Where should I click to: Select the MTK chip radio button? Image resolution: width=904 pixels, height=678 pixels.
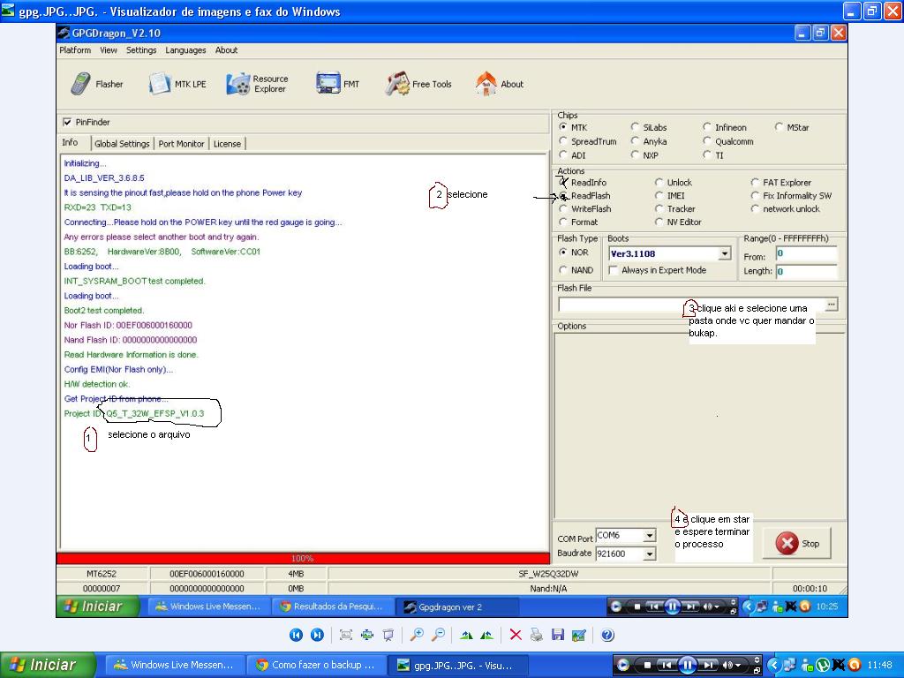pyautogui.click(x=563, y=127)
